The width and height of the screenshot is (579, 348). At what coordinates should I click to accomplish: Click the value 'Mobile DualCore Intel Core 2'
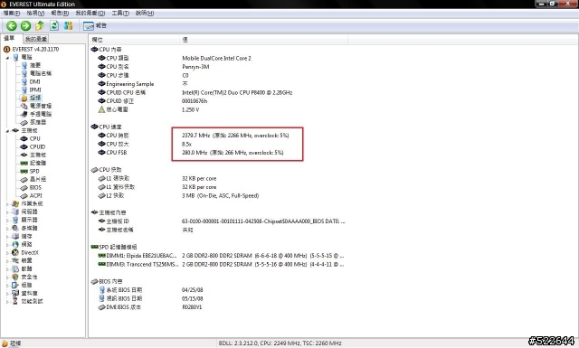(x=216, y=59)
